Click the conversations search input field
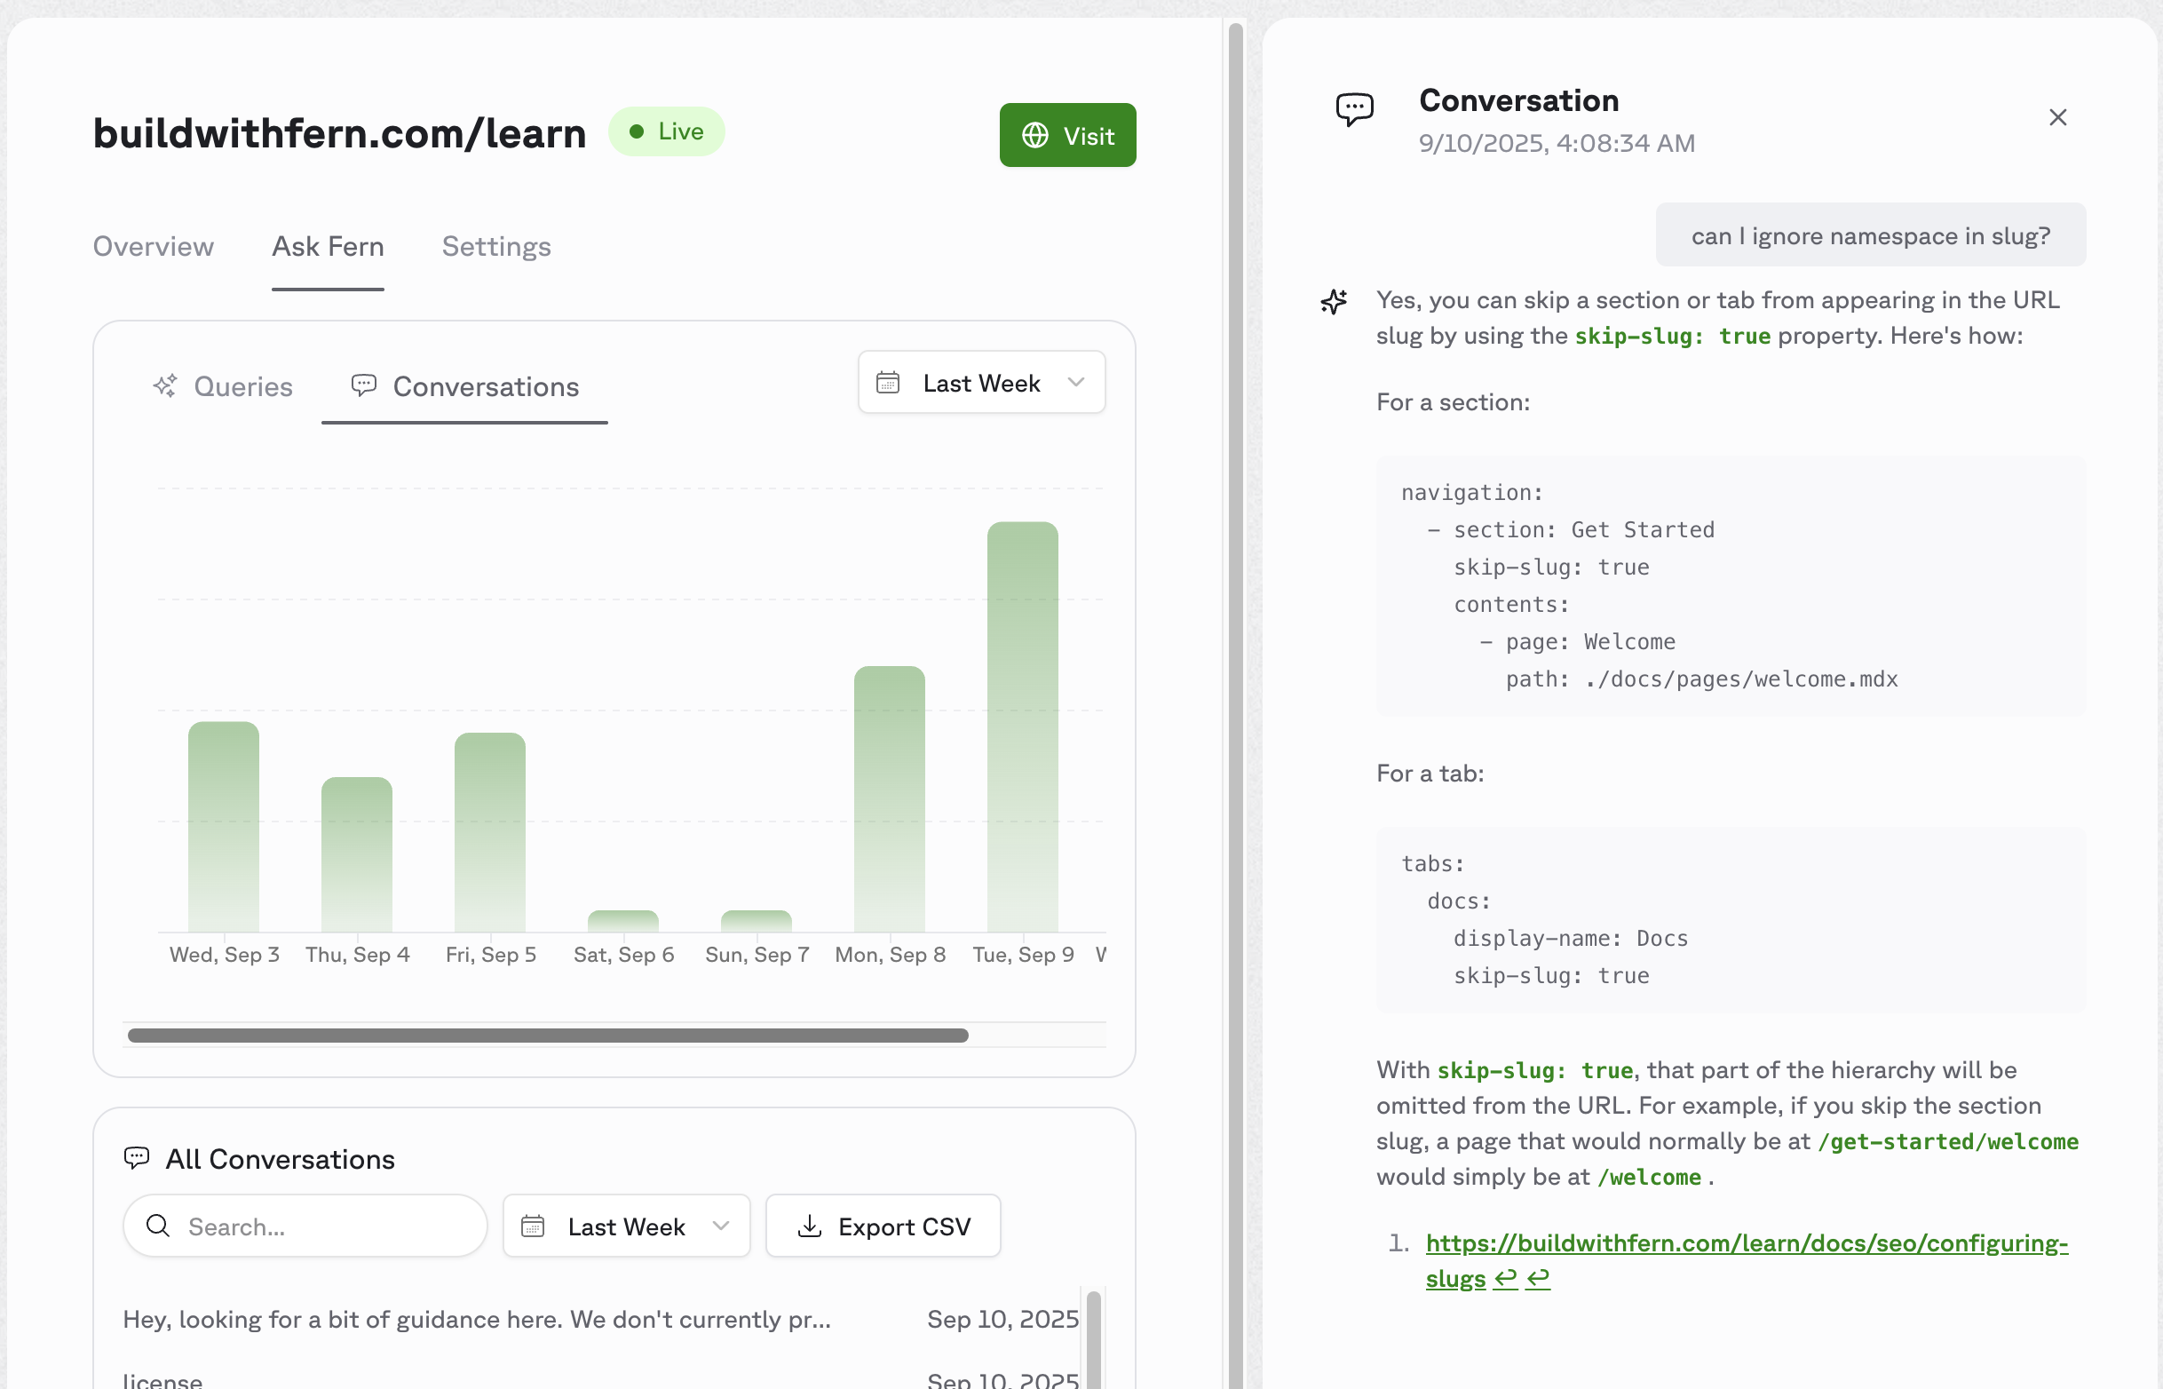The height and width of the screenshot is (1389, 2163). coord(305,1226)
